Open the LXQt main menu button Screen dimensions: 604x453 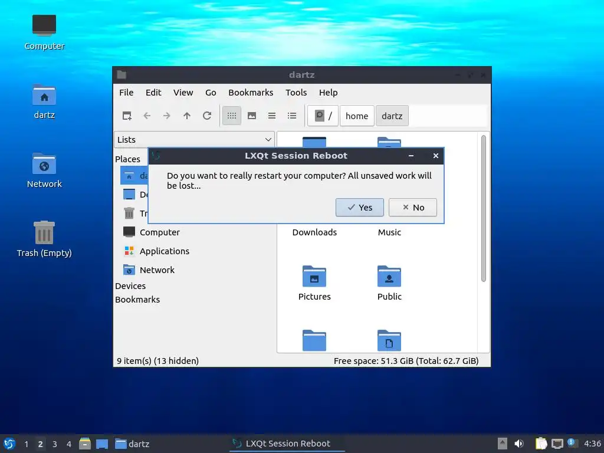[9, 444]
